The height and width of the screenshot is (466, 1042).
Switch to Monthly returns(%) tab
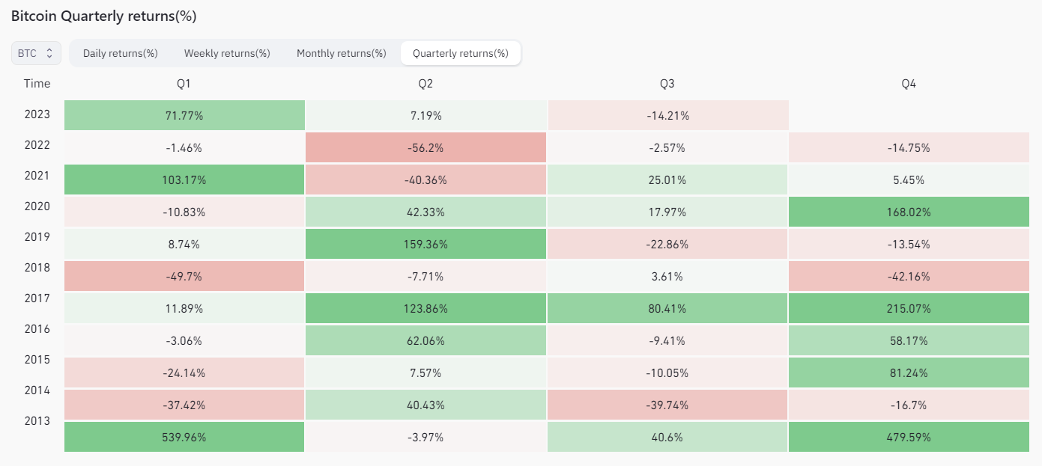click(342, 53)
